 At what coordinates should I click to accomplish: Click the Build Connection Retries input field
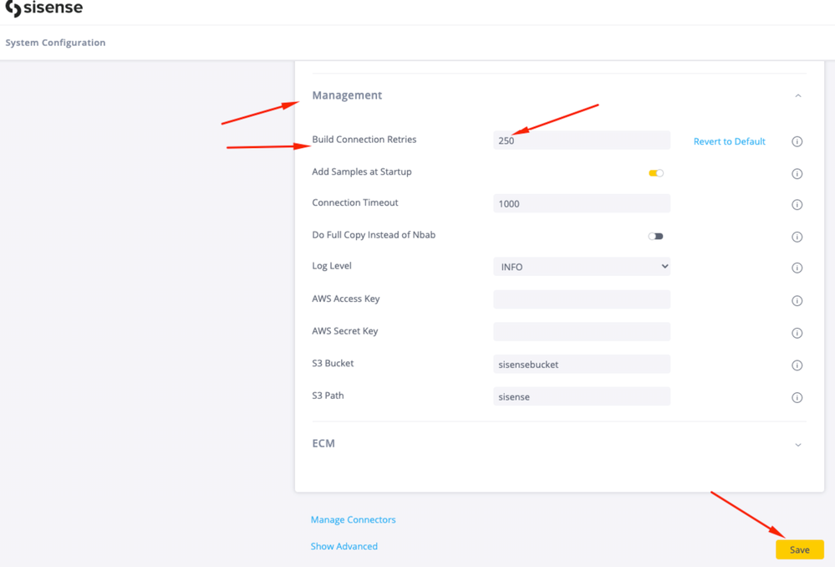pos(582,140)
